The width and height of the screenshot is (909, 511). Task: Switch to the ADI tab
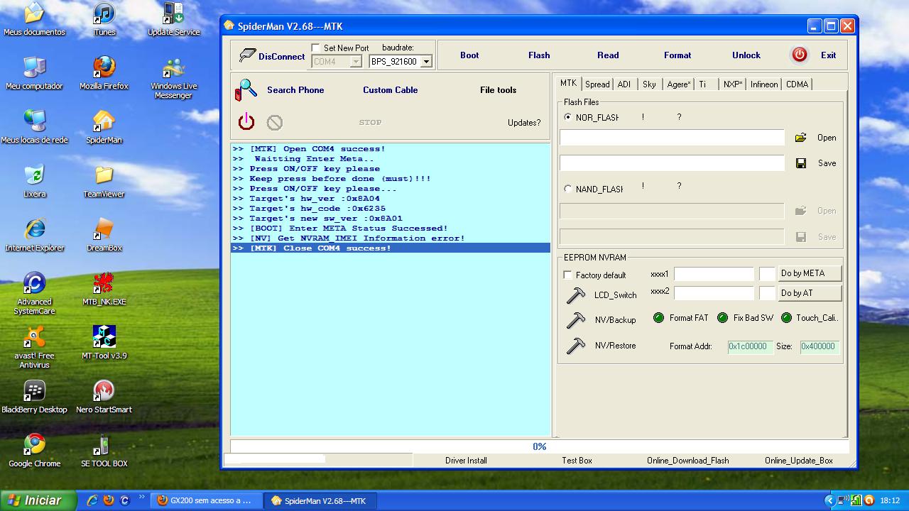click(x=624, y=84)
